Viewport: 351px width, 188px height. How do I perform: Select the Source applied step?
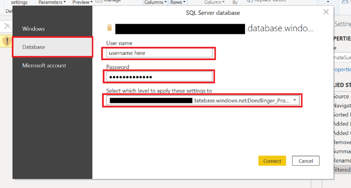pyautogui.click(x=342, y=96)
